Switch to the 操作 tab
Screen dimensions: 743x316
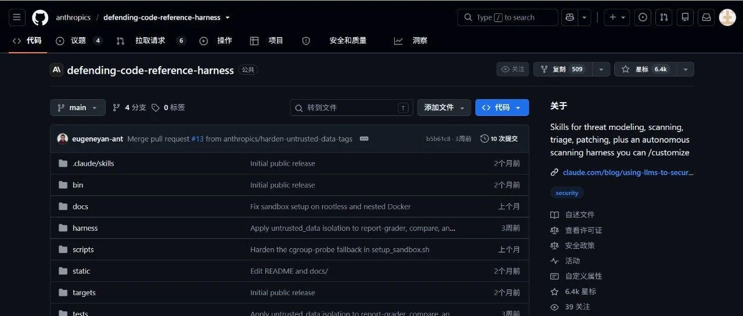[215, 41]
